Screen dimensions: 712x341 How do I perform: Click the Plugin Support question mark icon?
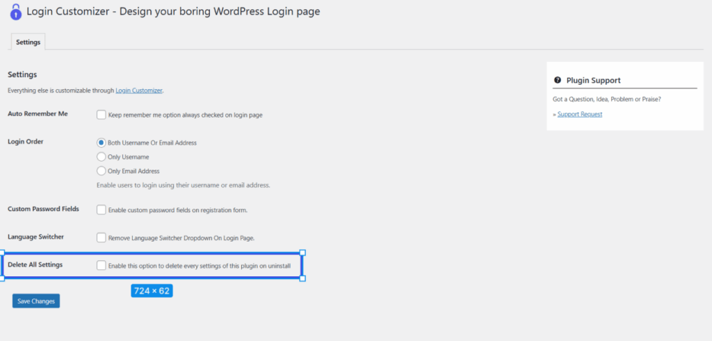point(557,80)
